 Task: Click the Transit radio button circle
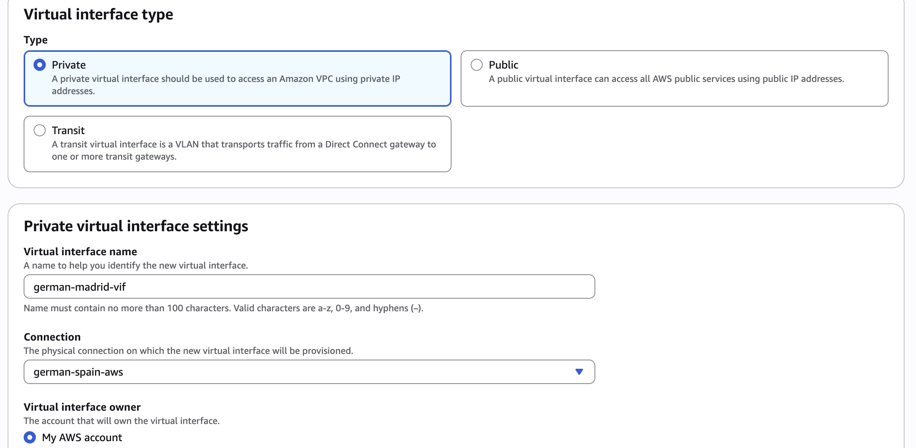[40, 130]
